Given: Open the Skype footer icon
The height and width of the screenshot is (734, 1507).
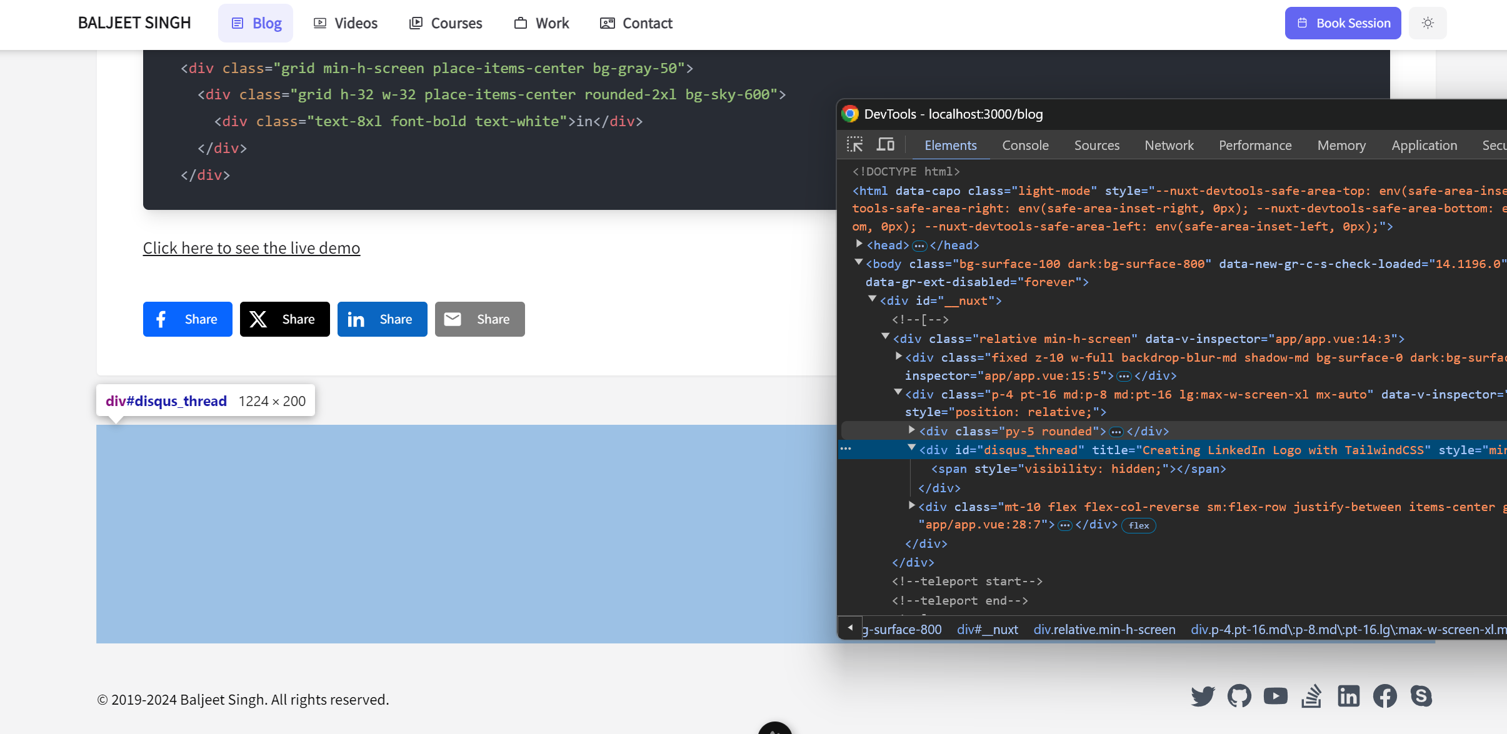Looking at the screenshot, I should click(1421, 696).
